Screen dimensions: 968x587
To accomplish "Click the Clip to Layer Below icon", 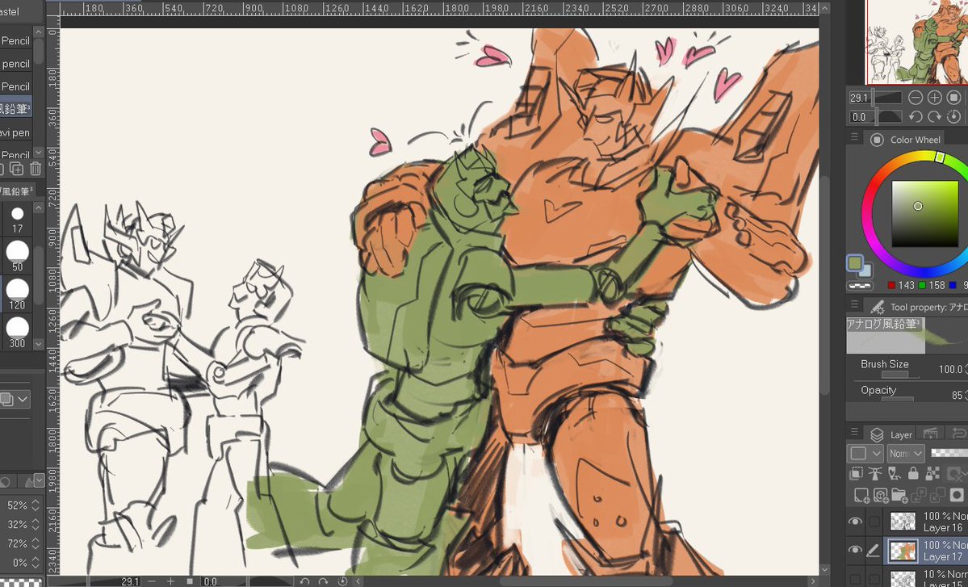I will click(x=857, y=473).
